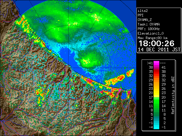The width and height of the screenshot is (182, 136).
Task: Click the orange legend swatch between 29 and 32
Action: 156,80
